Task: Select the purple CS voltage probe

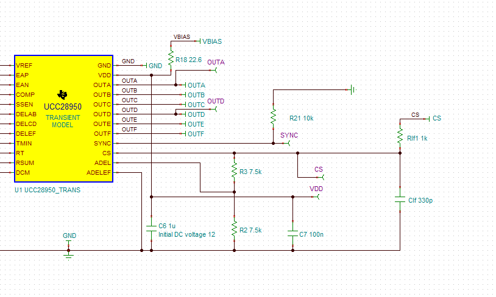Action: click(x=319, y=173)
